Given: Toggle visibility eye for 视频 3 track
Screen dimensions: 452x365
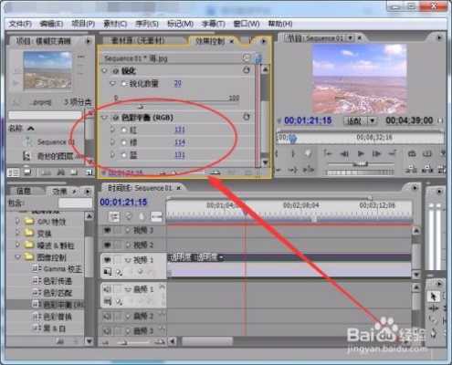Looking at the screenshot, I should click(107, 231).
